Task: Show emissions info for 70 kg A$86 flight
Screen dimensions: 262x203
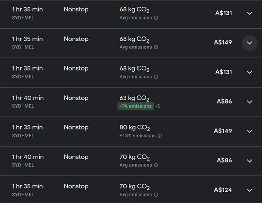Action: click(156, 165)
